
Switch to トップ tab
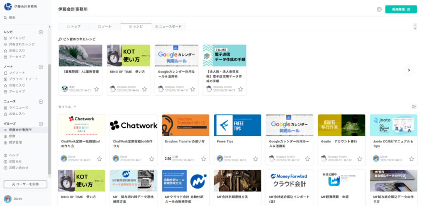click(x=74, y=26)
